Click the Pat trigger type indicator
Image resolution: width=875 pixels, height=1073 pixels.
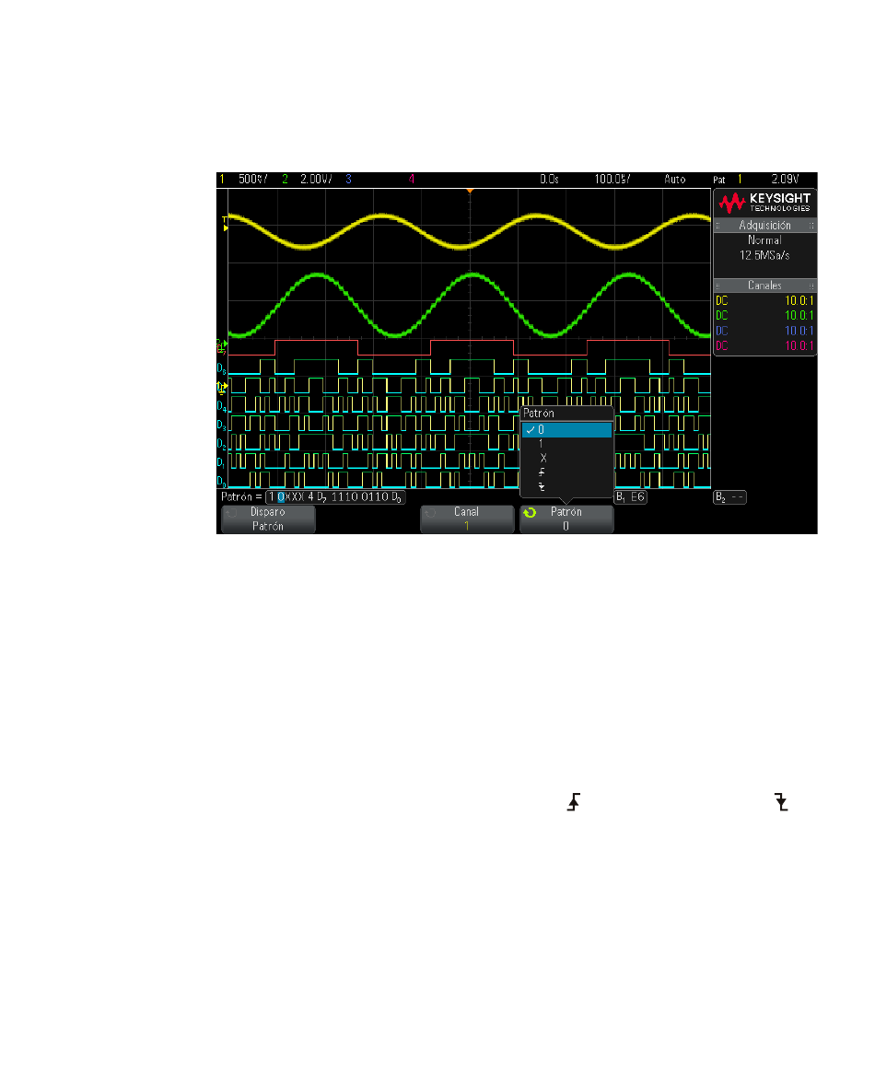click(x=719, y=180)
